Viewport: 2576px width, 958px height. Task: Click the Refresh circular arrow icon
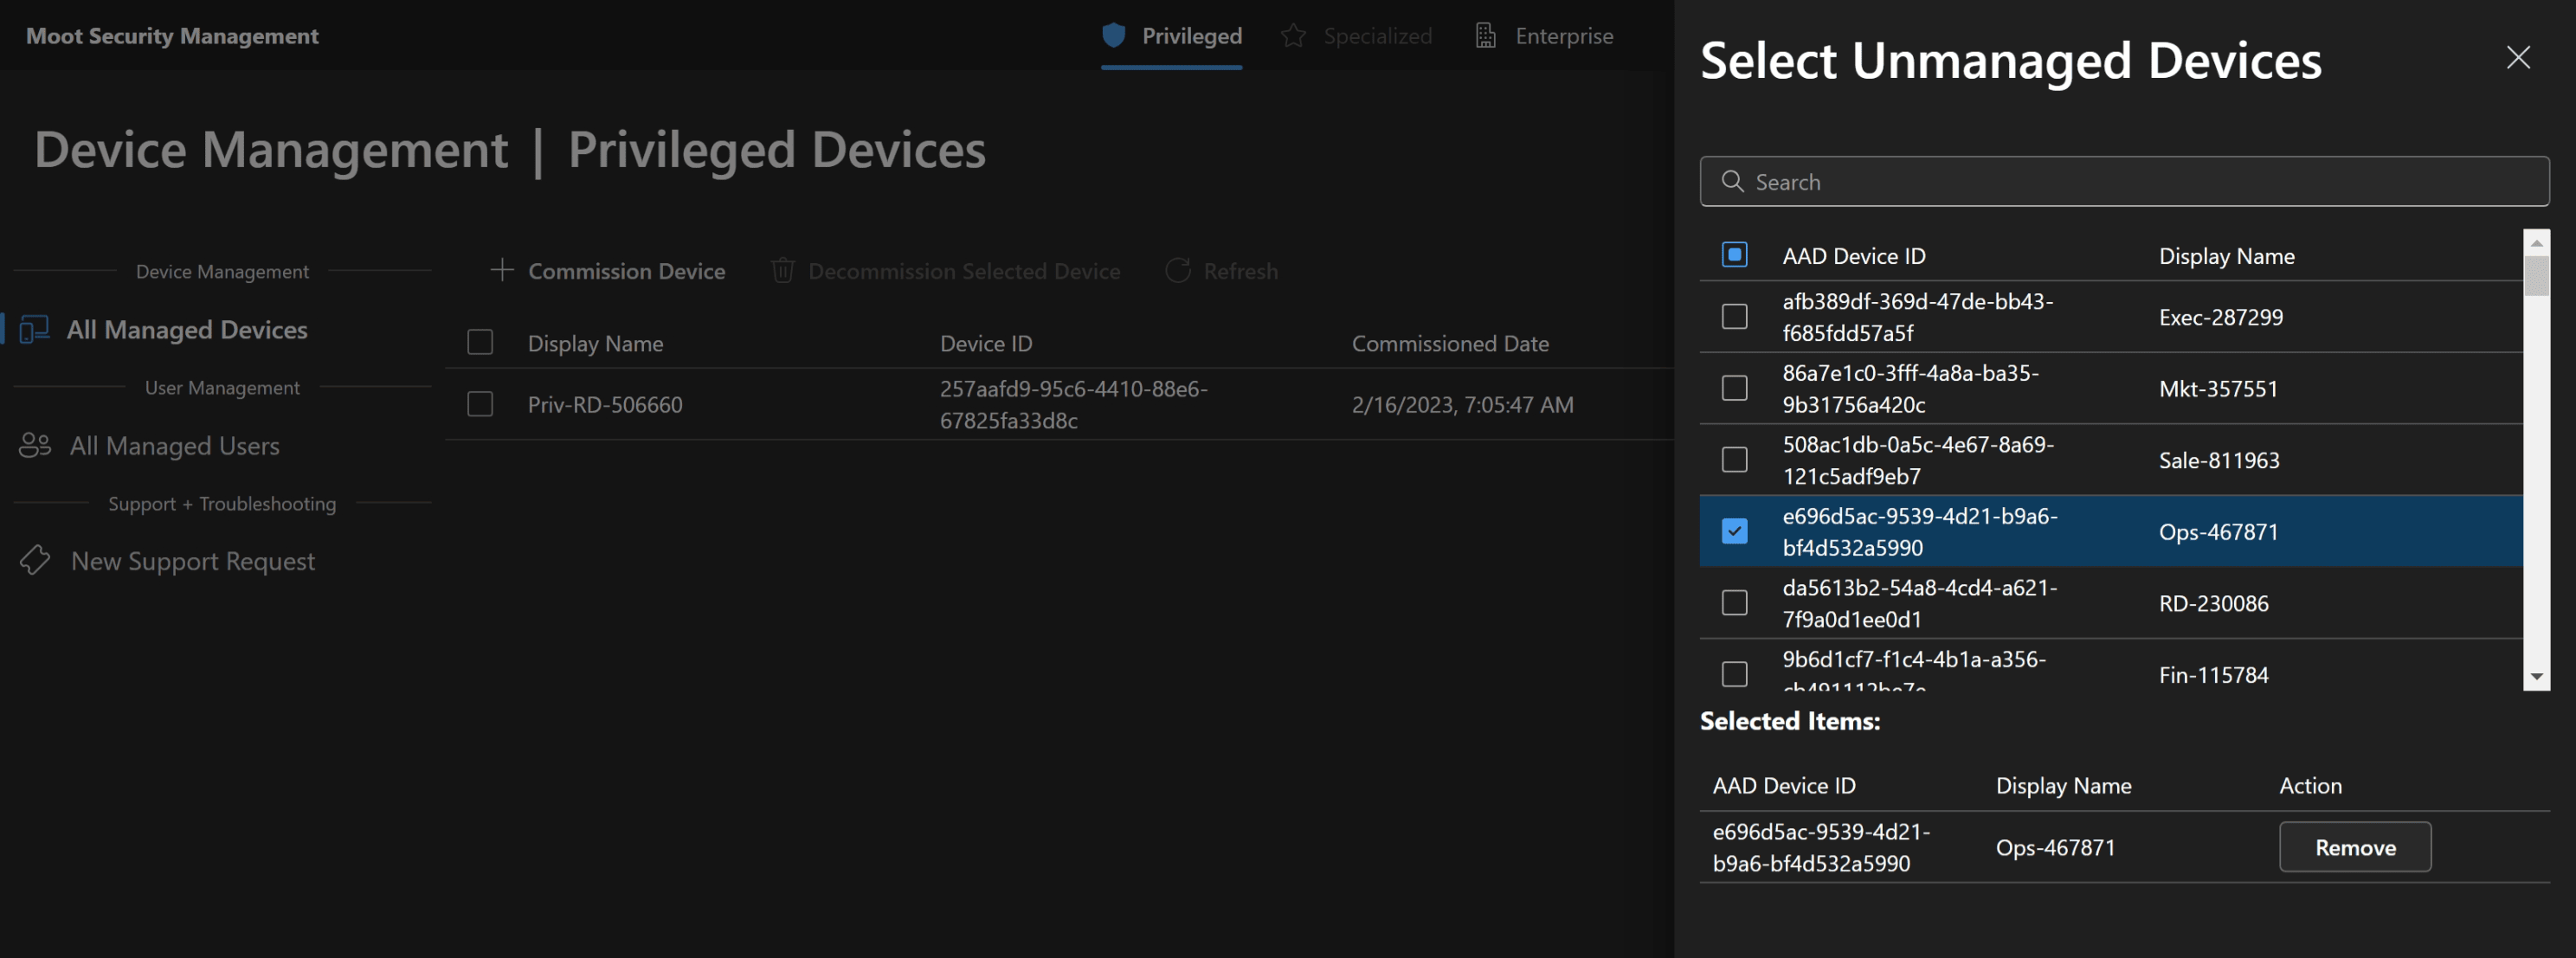tap(1178, 270)
